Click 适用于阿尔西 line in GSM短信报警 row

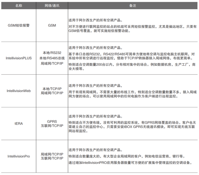click(96, 20)
